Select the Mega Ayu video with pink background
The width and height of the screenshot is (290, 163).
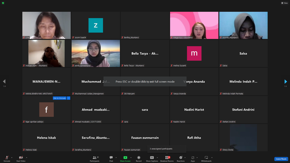click(194, 25)
